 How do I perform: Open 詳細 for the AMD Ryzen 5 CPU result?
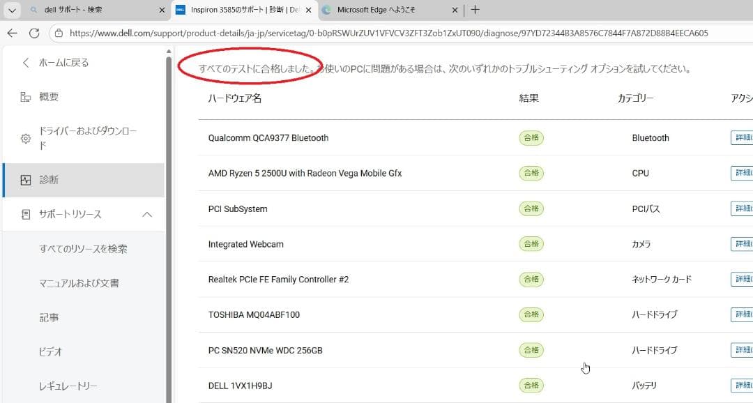[743, 172]
